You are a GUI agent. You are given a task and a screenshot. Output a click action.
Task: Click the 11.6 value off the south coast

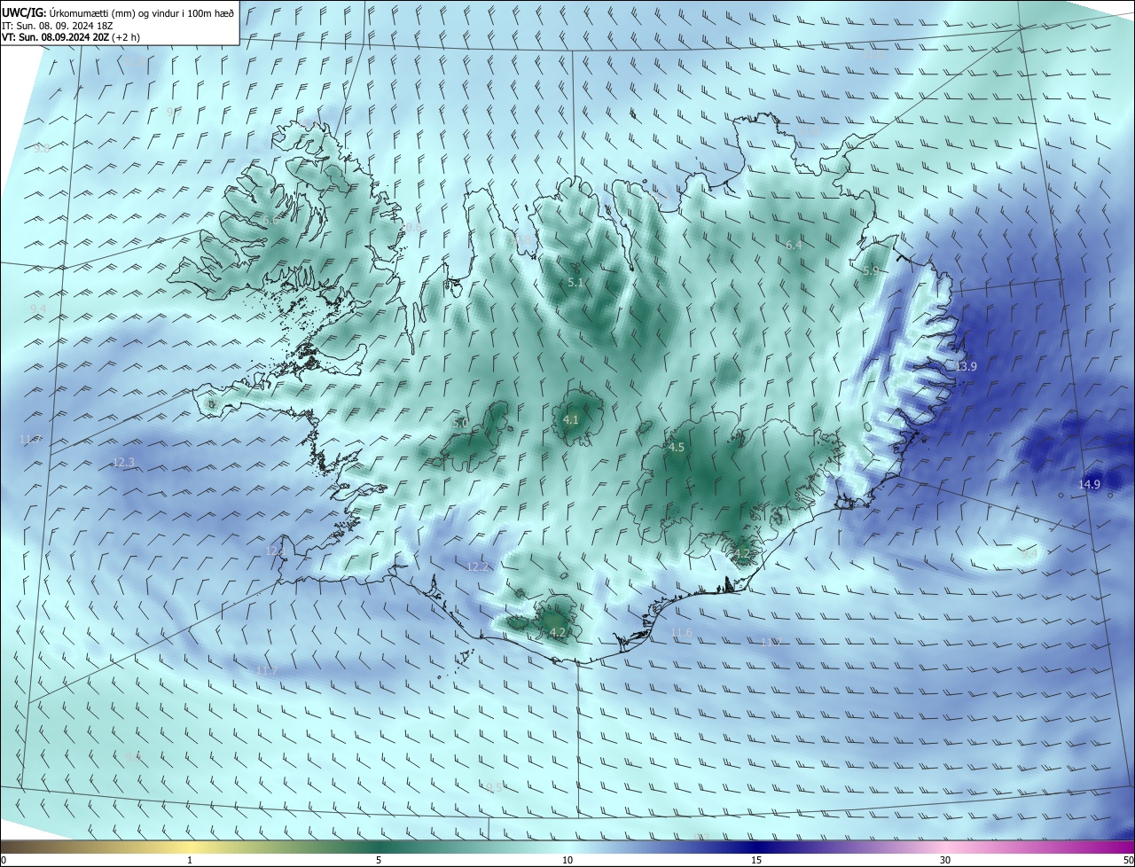click(681, 632)
